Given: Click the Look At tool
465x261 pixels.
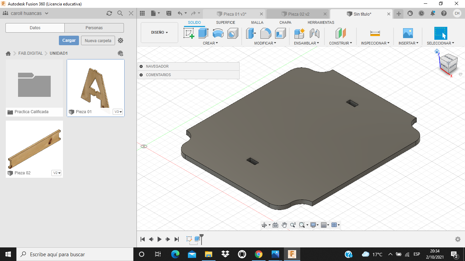Looking at the screenshot, I should 275,225.
